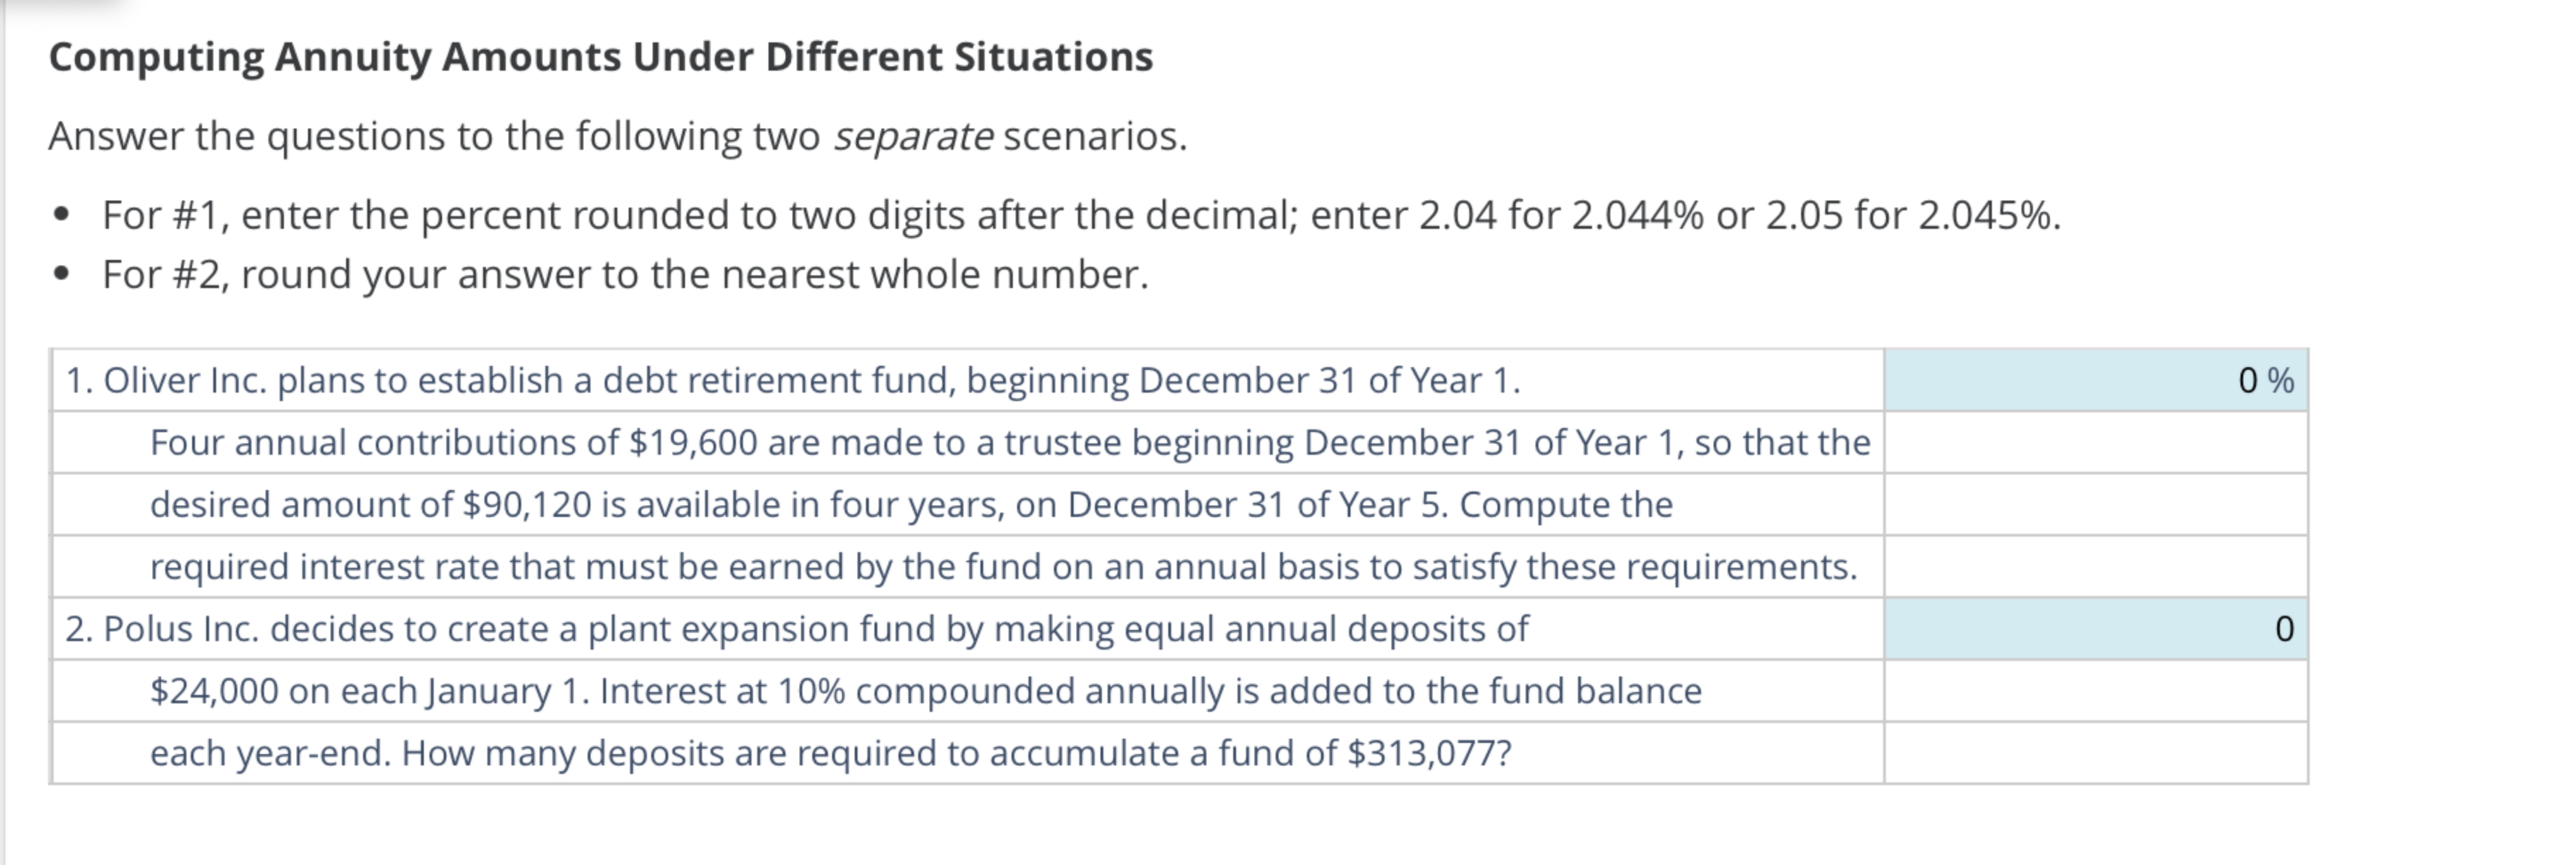Select the row mentioning four annual contributions of $19,600
Image resolution: width=2576 pixels, height=865 pixels.
click(1010, 442)
